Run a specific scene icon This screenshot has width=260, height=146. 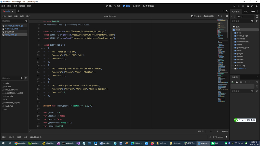(x=252, y=6)
